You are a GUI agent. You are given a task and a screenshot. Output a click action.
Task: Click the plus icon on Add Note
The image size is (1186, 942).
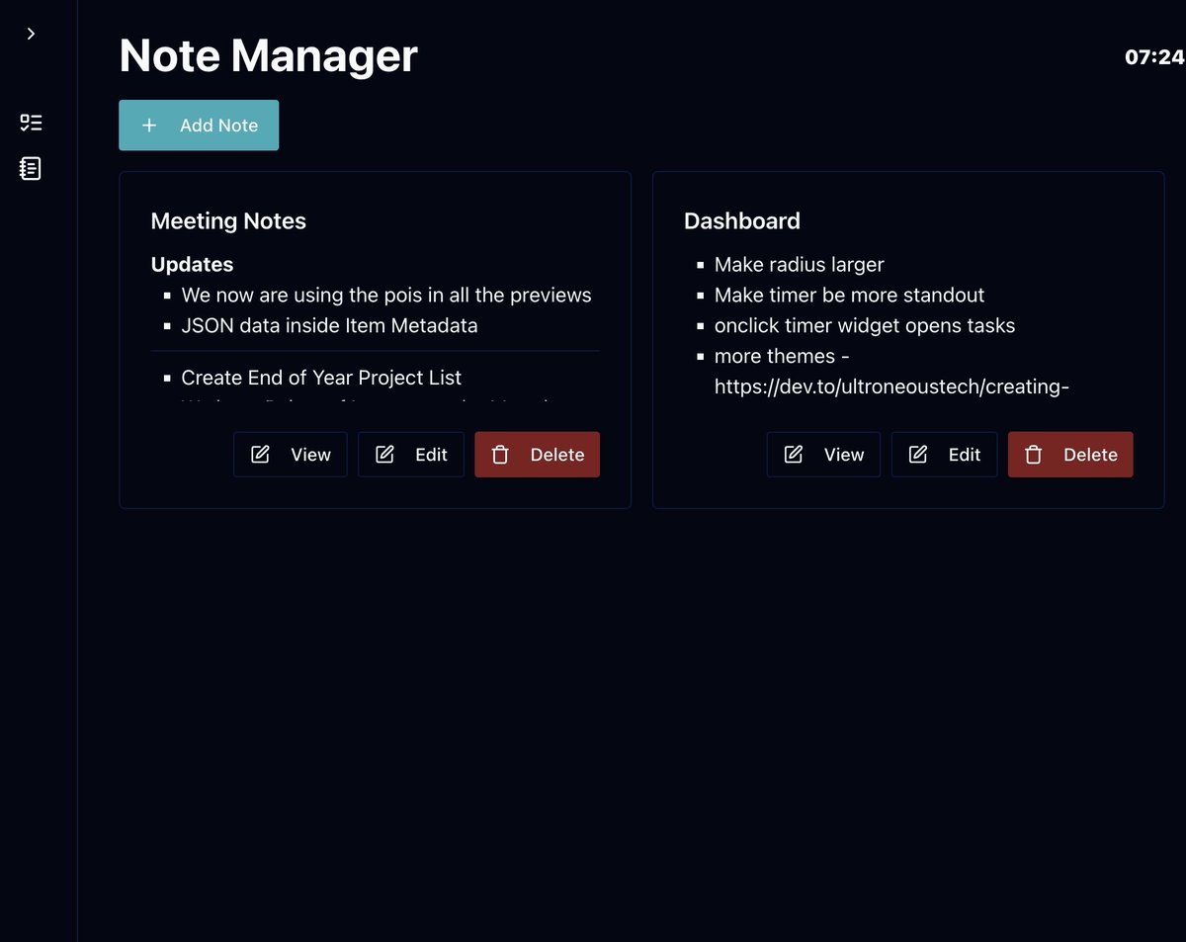149,126
